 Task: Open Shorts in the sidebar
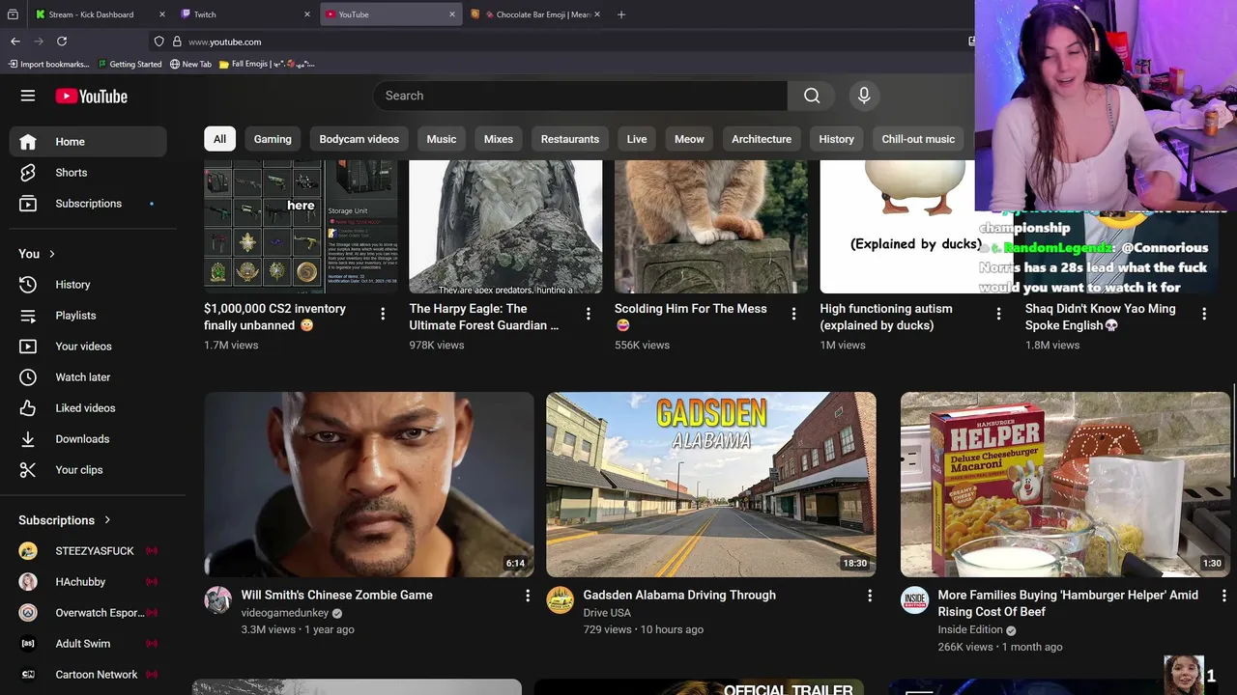coord(88,173)
